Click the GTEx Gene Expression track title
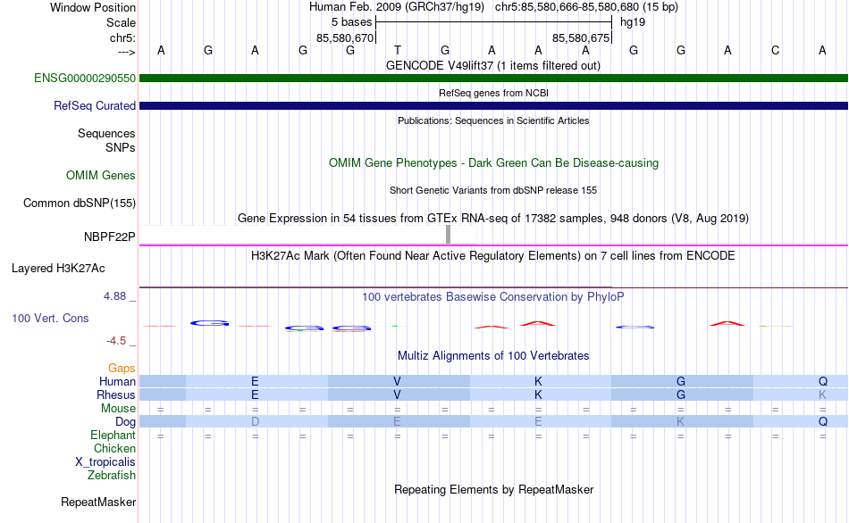Screen dimensions: 849x523 tap(493, 218)
